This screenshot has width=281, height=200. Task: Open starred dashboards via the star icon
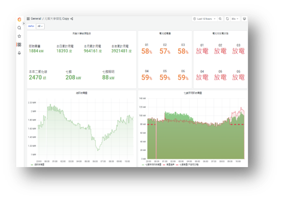coord(19,36)
